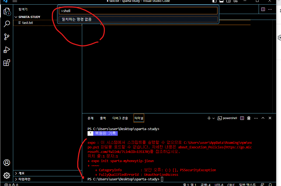The height and width of the screenshot is (186, 281).
Task: Open the Search view icon
Action: [7, 24]
